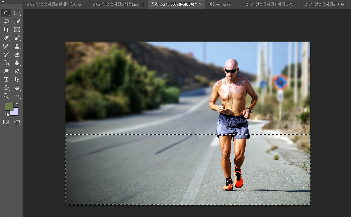
Task: Pick the Ellipse shape tool
Action: (x=6, y=88)
